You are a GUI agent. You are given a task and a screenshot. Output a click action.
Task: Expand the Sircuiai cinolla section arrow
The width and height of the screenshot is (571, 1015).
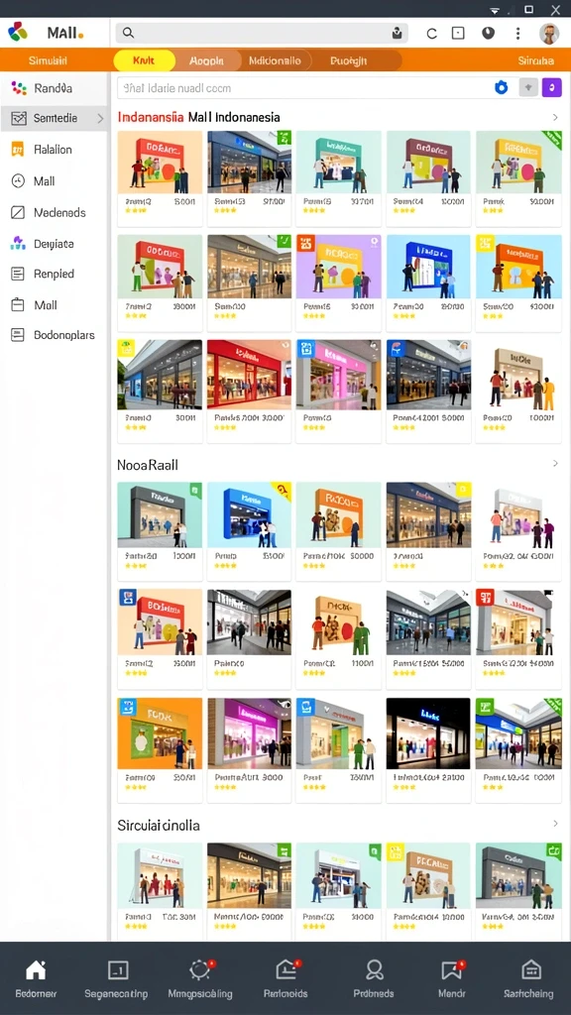coord(555,824)
